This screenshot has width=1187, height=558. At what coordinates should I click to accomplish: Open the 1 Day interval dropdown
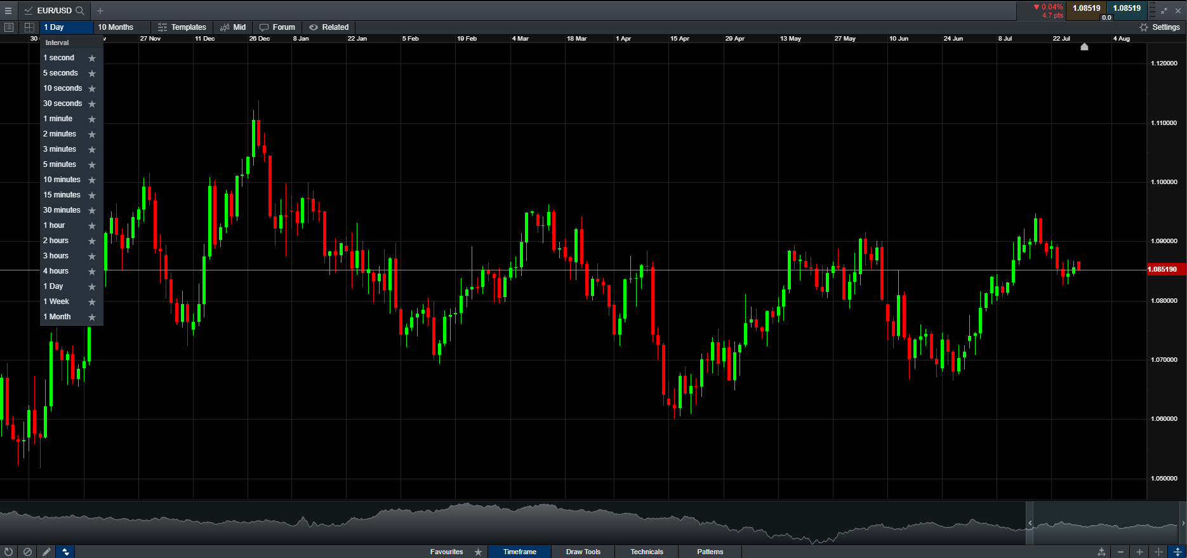pos(67,27)
